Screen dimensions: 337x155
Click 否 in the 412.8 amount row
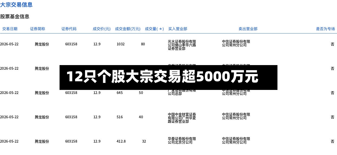click(332, 141)
